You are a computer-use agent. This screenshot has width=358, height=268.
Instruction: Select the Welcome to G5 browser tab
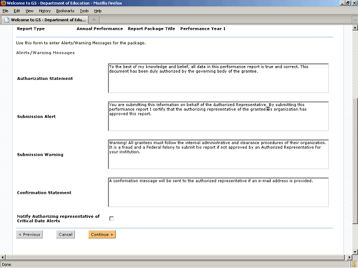(45, 20)
